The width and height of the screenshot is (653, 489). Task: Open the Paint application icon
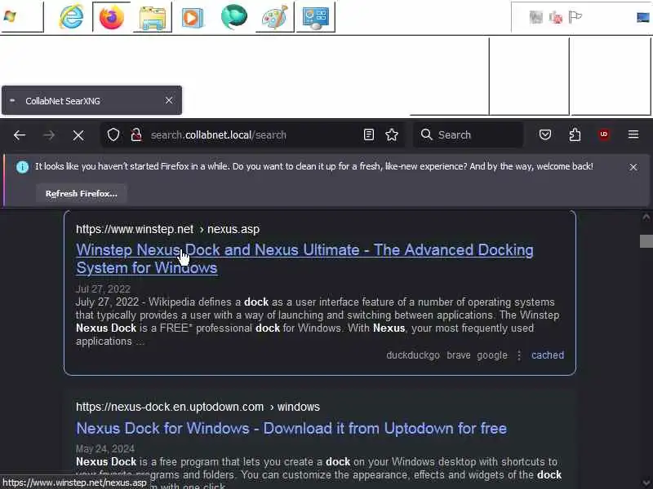pos(274,17)
